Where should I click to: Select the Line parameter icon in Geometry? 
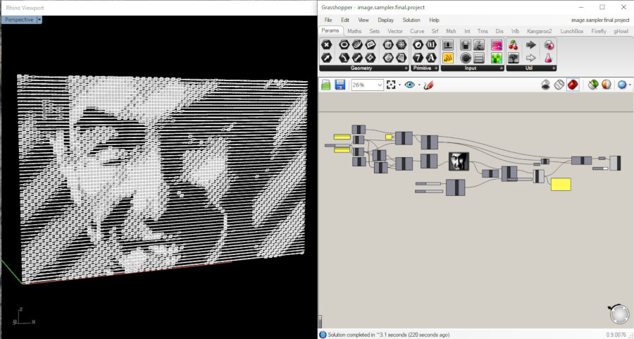(357, 58)
